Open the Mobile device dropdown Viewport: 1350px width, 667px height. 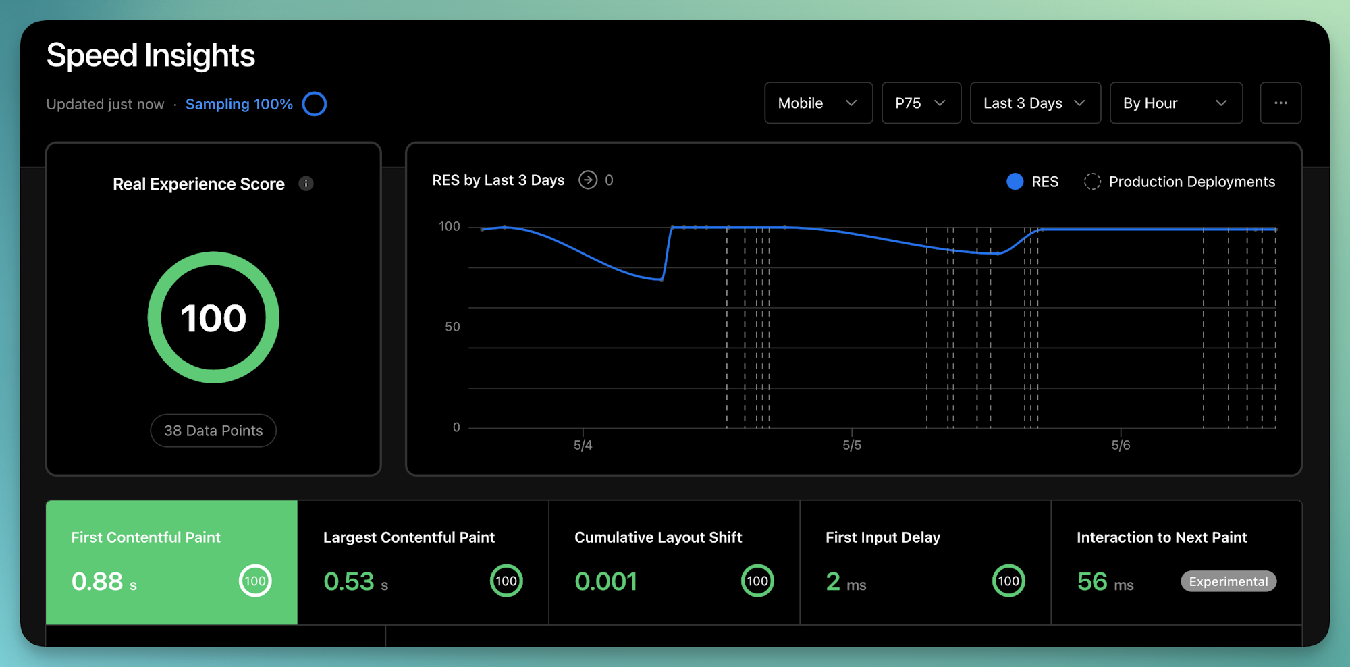point(818,103)
